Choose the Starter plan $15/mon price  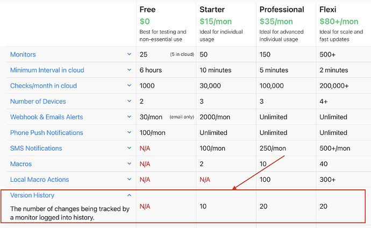(x=215, y=22)
